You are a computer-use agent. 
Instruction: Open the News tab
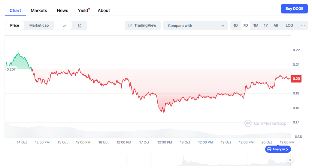[x=62, y=10]
